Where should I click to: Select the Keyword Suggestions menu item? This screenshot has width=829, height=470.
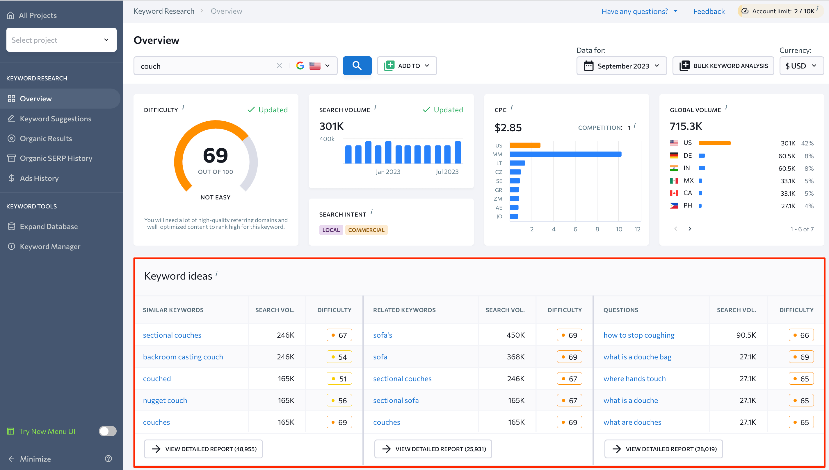(55, 118)
